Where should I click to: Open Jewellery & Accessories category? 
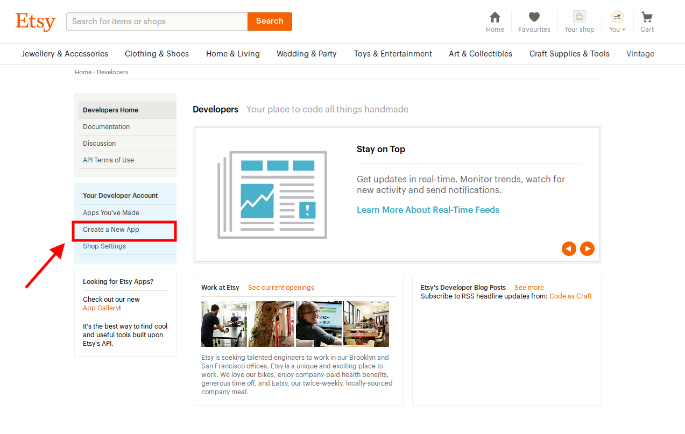click(x=65, y=54)
